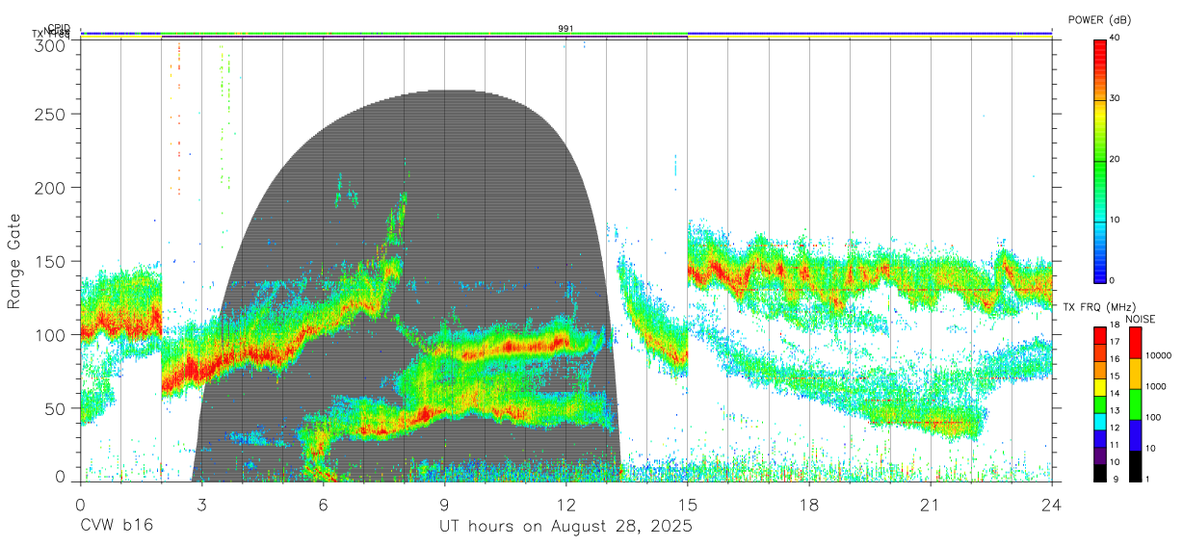
Task: Click hour 6 on the UT axis
Action: point(323,505)
